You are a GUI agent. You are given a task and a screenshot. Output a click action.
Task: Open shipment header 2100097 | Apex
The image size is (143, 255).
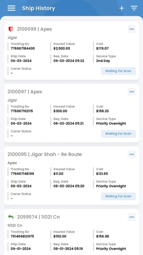25,92
